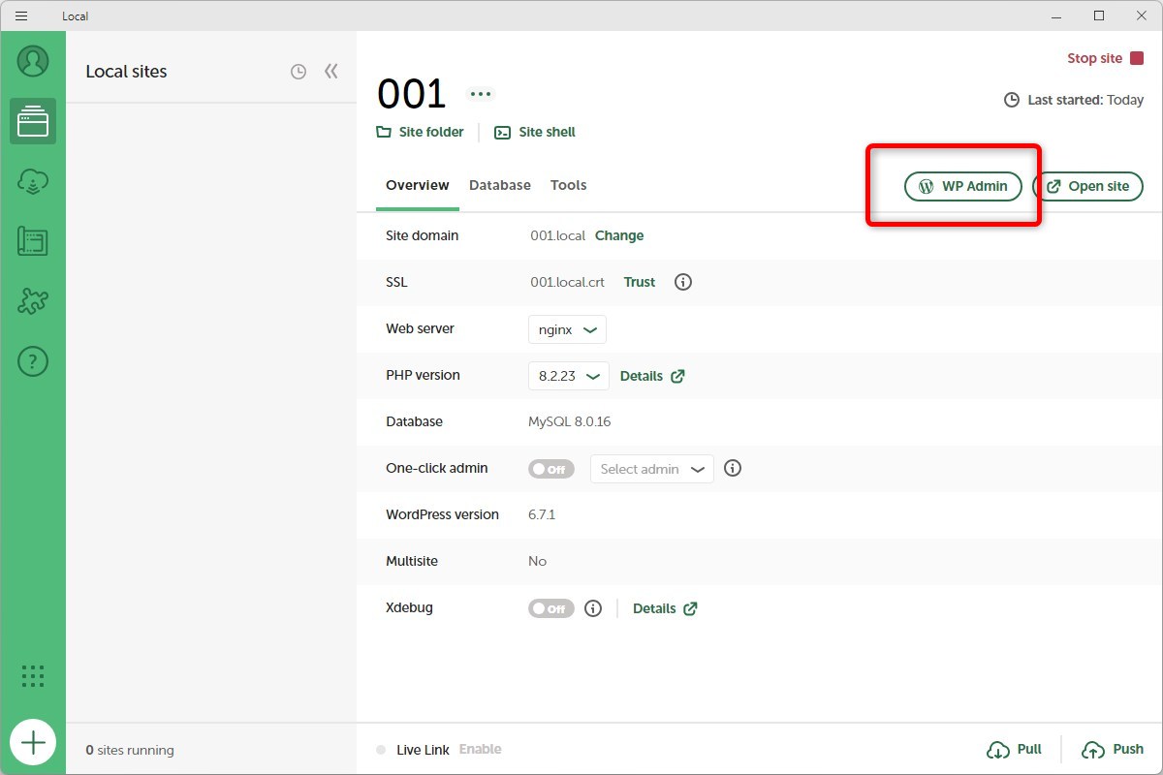Click the Open site button
Viewport: 1163px width, 775px height.
(1088, 186)
